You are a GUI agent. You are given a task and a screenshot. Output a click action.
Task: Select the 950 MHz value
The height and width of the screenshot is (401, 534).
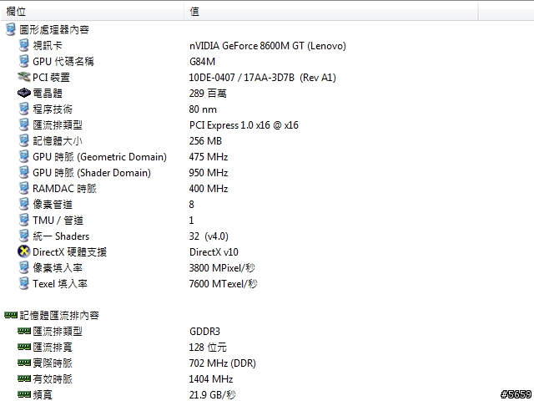pos(209,173)
